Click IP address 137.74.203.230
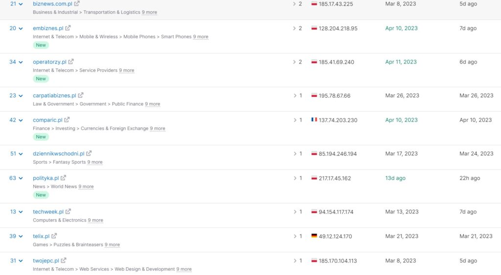Screen dimensions: 501x275 (x=338, y=120)
